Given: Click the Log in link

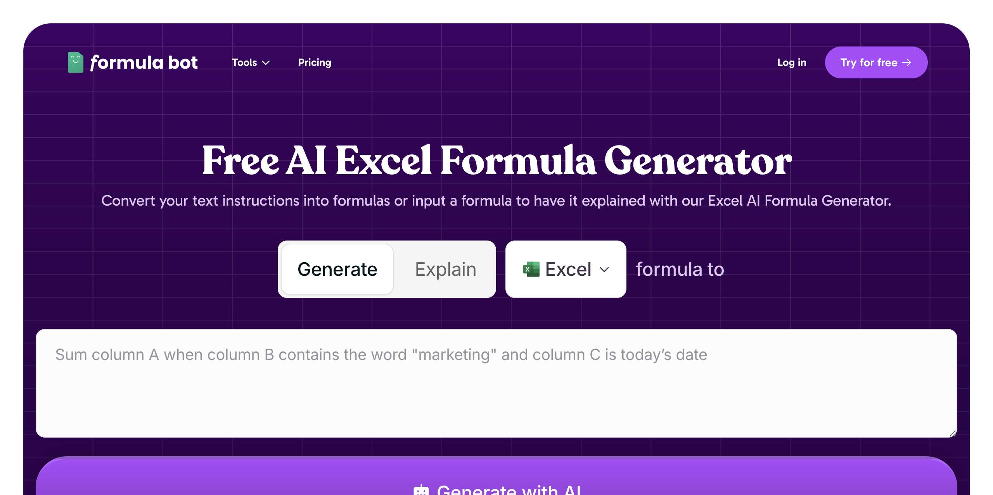Looking at the screenshot, I should [x=792, y=62].
